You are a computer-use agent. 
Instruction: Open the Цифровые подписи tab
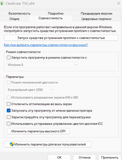click(x=96, y=19)
